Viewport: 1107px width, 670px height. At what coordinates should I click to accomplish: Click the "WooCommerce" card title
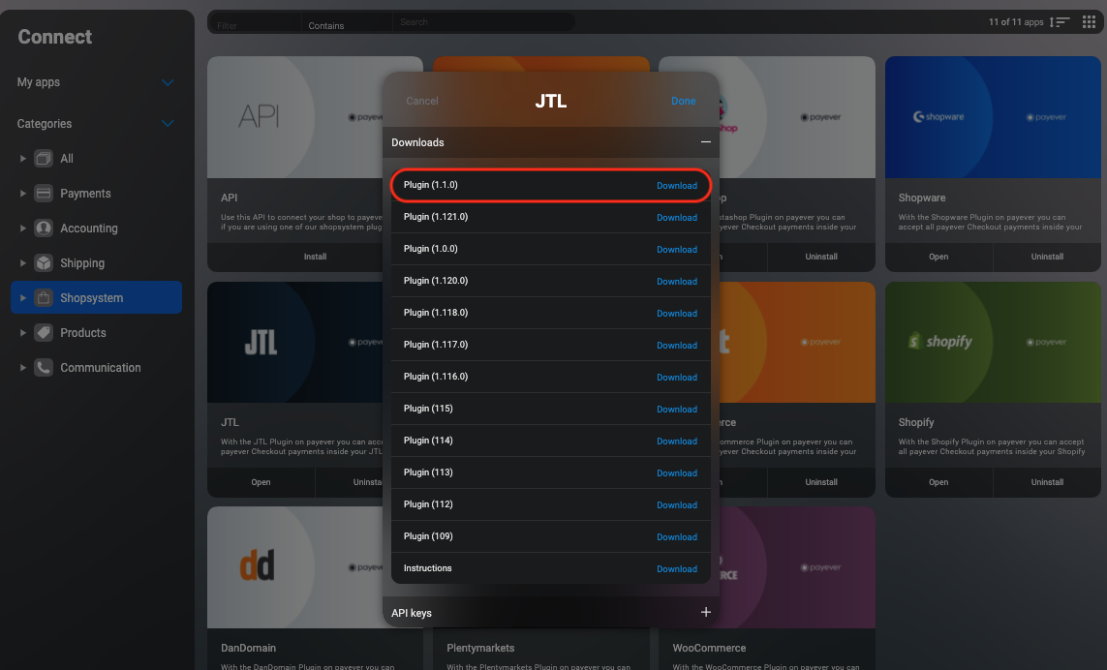(709, 648)
